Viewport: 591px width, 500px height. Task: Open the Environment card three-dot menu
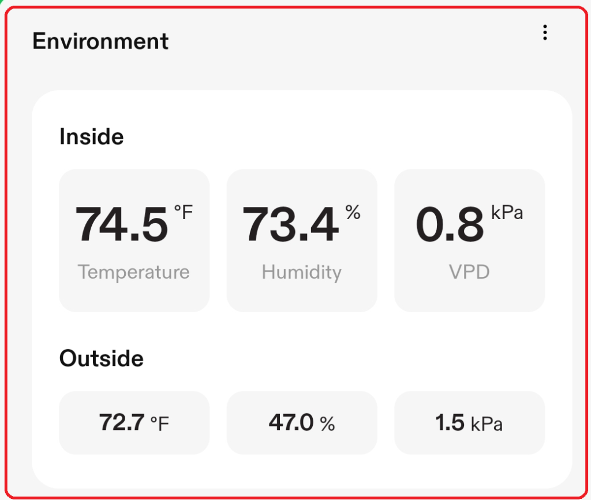point(545,32)
